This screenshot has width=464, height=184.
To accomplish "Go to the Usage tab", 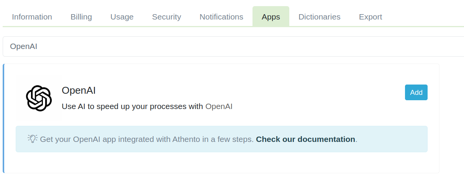I will [x=122, y=17].
